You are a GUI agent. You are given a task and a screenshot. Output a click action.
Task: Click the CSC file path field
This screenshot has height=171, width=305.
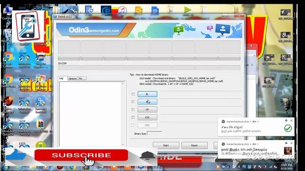click(200, 117)
